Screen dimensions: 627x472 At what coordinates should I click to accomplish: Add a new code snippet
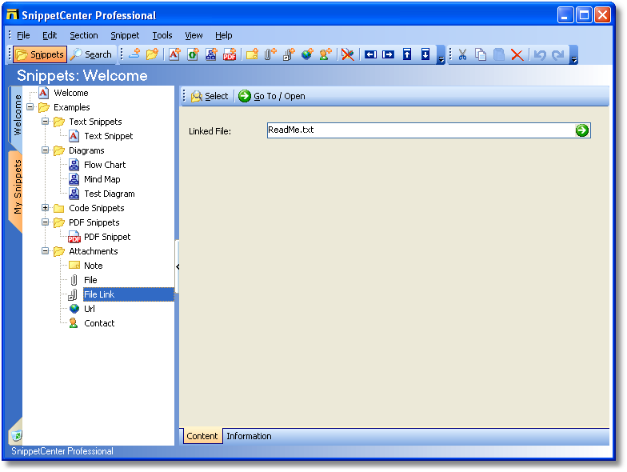point(193,54)
